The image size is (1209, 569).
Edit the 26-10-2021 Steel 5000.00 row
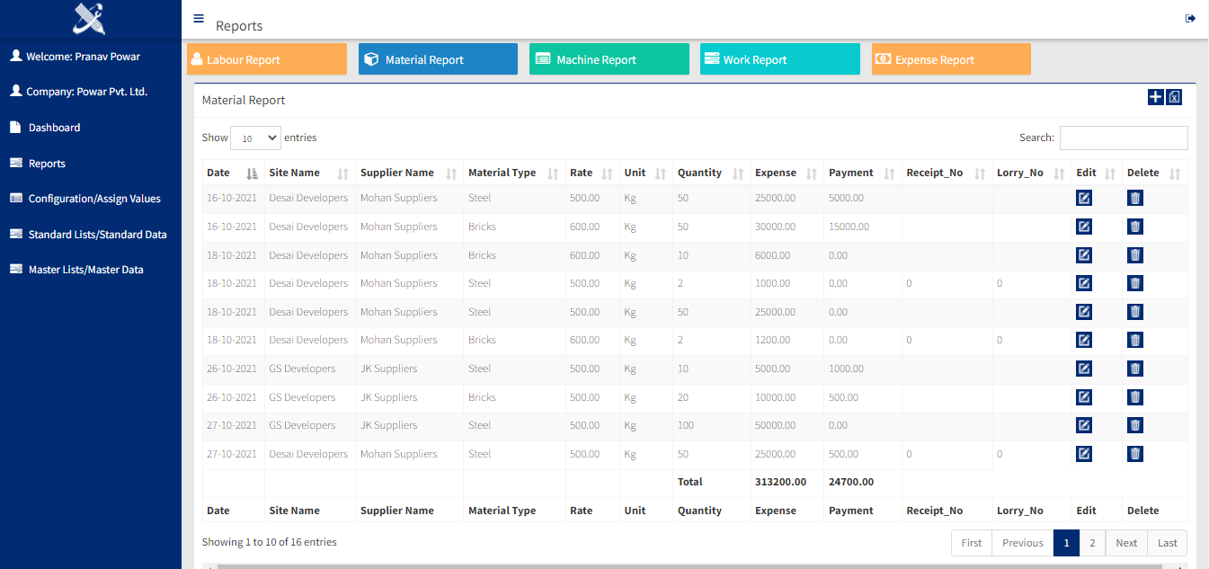[x=1084, y=369]
